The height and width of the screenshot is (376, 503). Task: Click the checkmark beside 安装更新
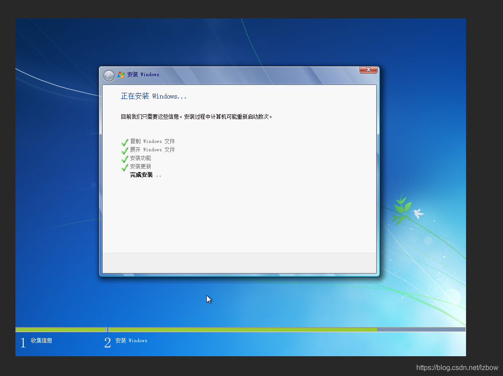[x=125, y=167]
